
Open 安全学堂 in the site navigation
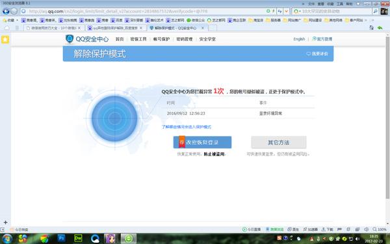(x=207, y=39)
